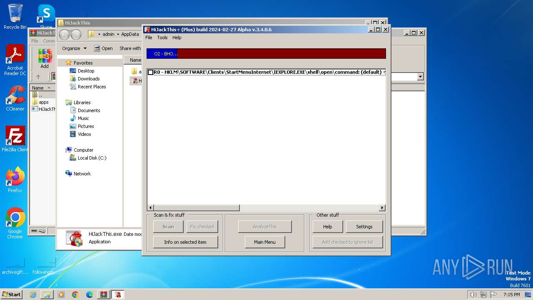Image resolution: width=533 pixels, height=300 pixels.
Task: Click the Main Menu button
Action: (x=265, y=242)
